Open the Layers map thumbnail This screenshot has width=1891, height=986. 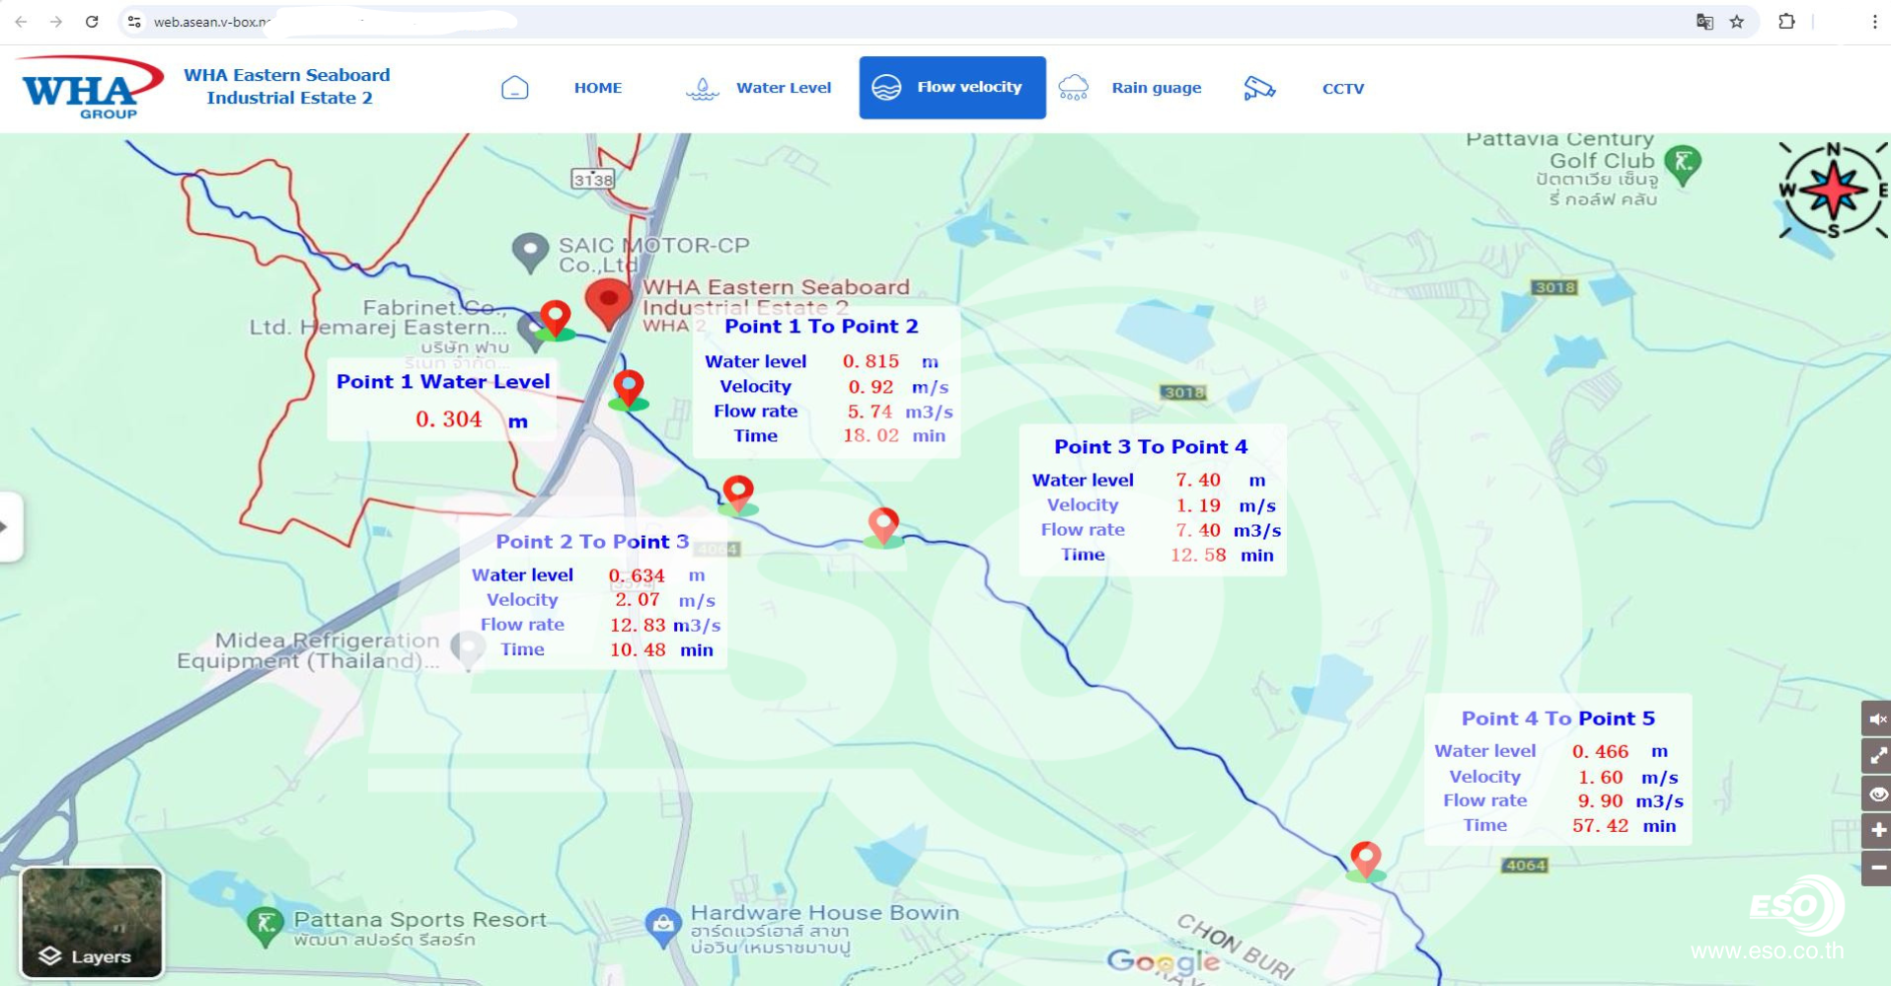(92, 922)
